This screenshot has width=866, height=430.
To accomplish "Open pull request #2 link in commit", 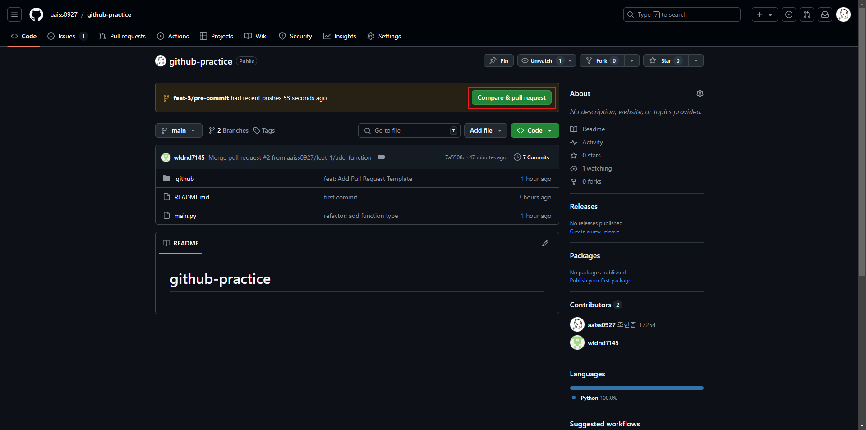I will pos(266,157).
